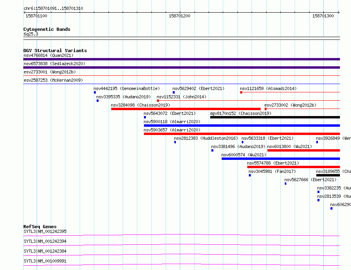This screenshot has height=270, width=351.
Task: Click the blue marker under nsv2813539
Action: [x=318, y=200]
